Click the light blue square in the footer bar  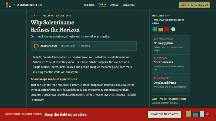pyautogui.click(x=202, y=114)
